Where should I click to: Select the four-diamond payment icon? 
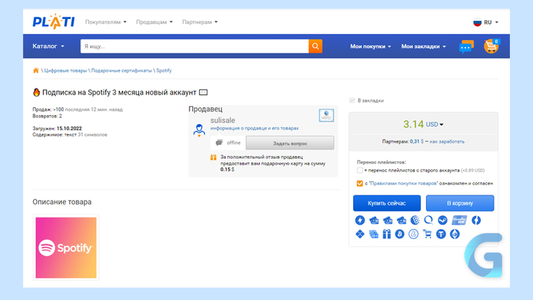click(360, 234)
